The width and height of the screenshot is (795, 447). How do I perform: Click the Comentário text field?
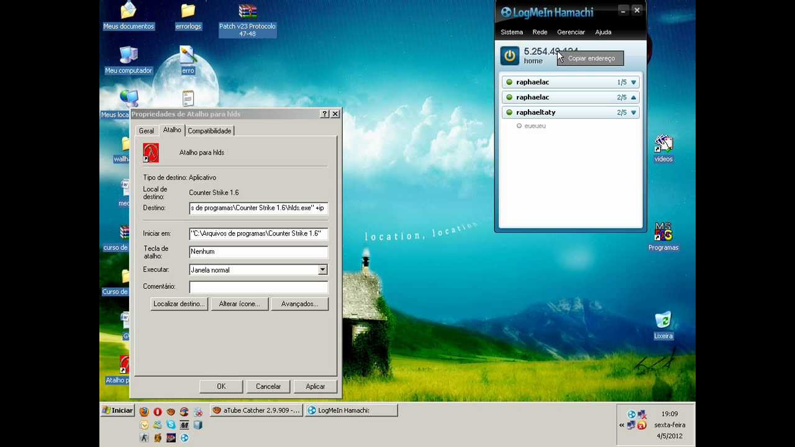[258, 287]
